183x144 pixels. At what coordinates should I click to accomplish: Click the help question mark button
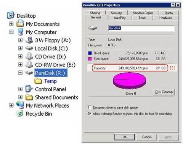173,5
